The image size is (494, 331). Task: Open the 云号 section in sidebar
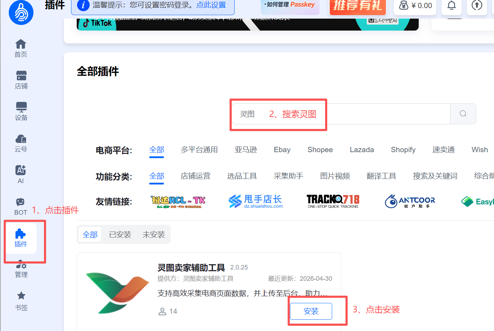pyautogui.click(x=21, y=143)
